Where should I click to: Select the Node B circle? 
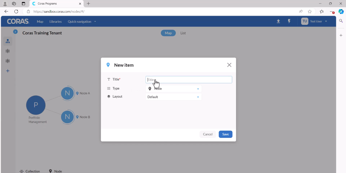pyautogui.click(x=67, y=117)
